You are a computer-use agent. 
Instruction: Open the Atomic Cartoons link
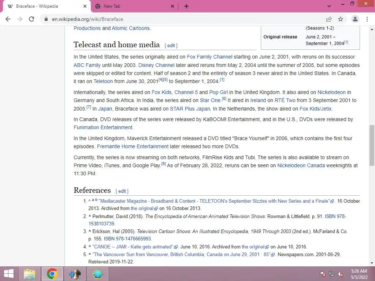tap(131, 28)
